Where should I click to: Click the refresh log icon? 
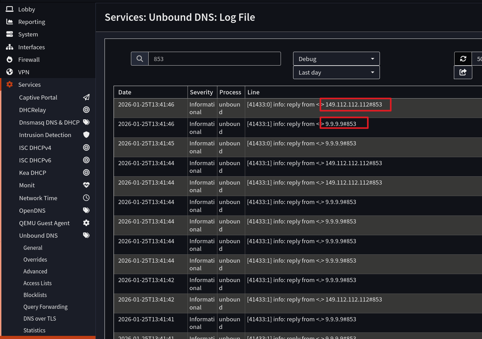click(463, 58)
